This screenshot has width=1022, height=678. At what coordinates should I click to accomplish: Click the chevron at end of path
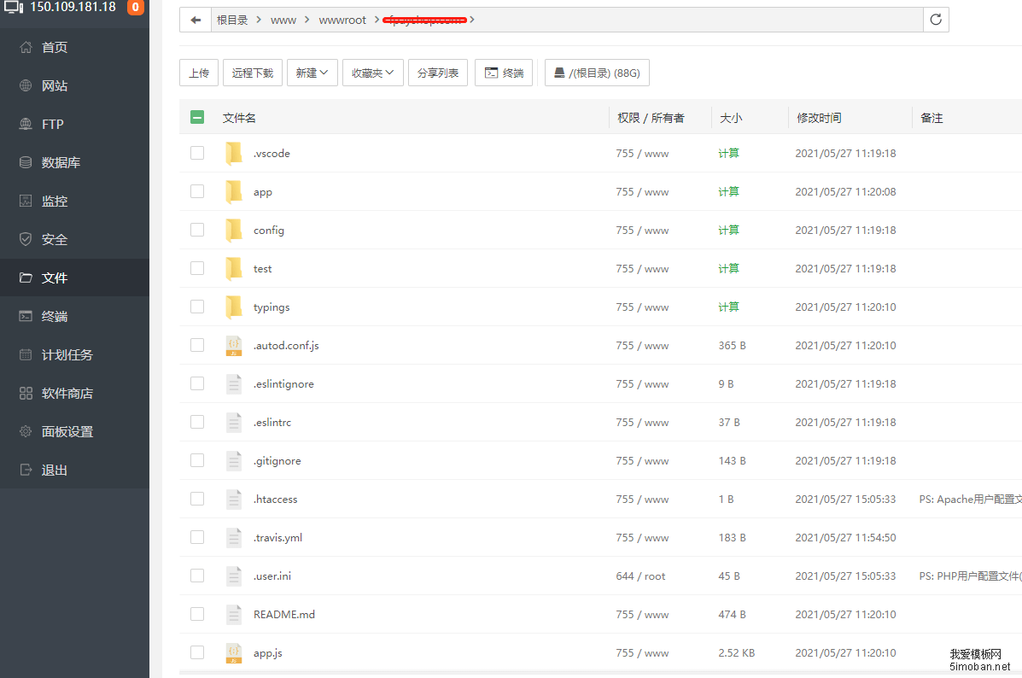[472, 20]
